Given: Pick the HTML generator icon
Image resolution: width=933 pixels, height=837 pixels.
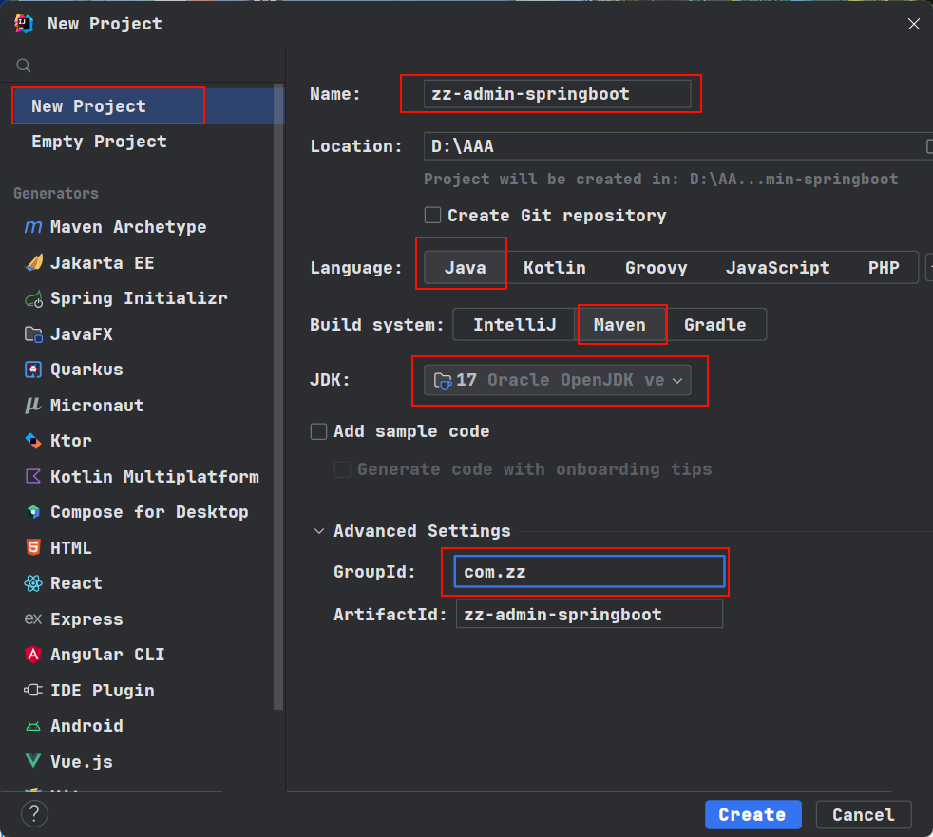Looking at the screenshot, I should coord(33,548).
